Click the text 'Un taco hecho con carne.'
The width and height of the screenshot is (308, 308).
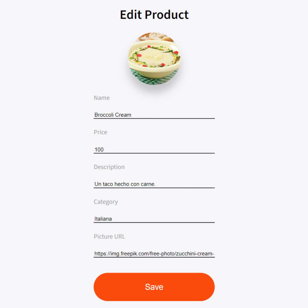(125, 184)
